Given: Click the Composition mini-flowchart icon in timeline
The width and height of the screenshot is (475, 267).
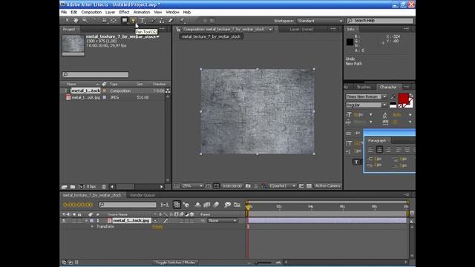Looking at the screenshot, I should click(165, 205).
